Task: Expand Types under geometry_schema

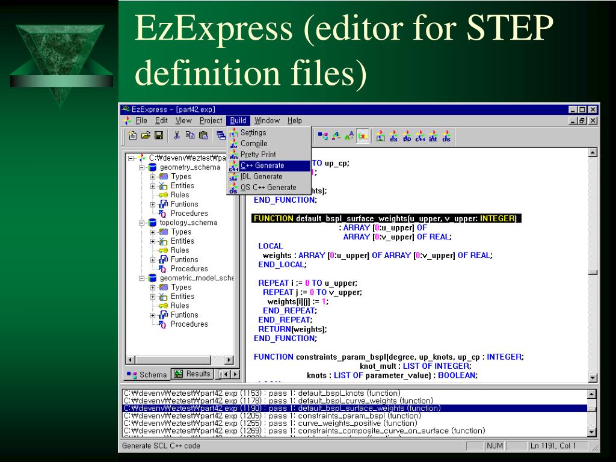Action: click(x=153, y=177)
